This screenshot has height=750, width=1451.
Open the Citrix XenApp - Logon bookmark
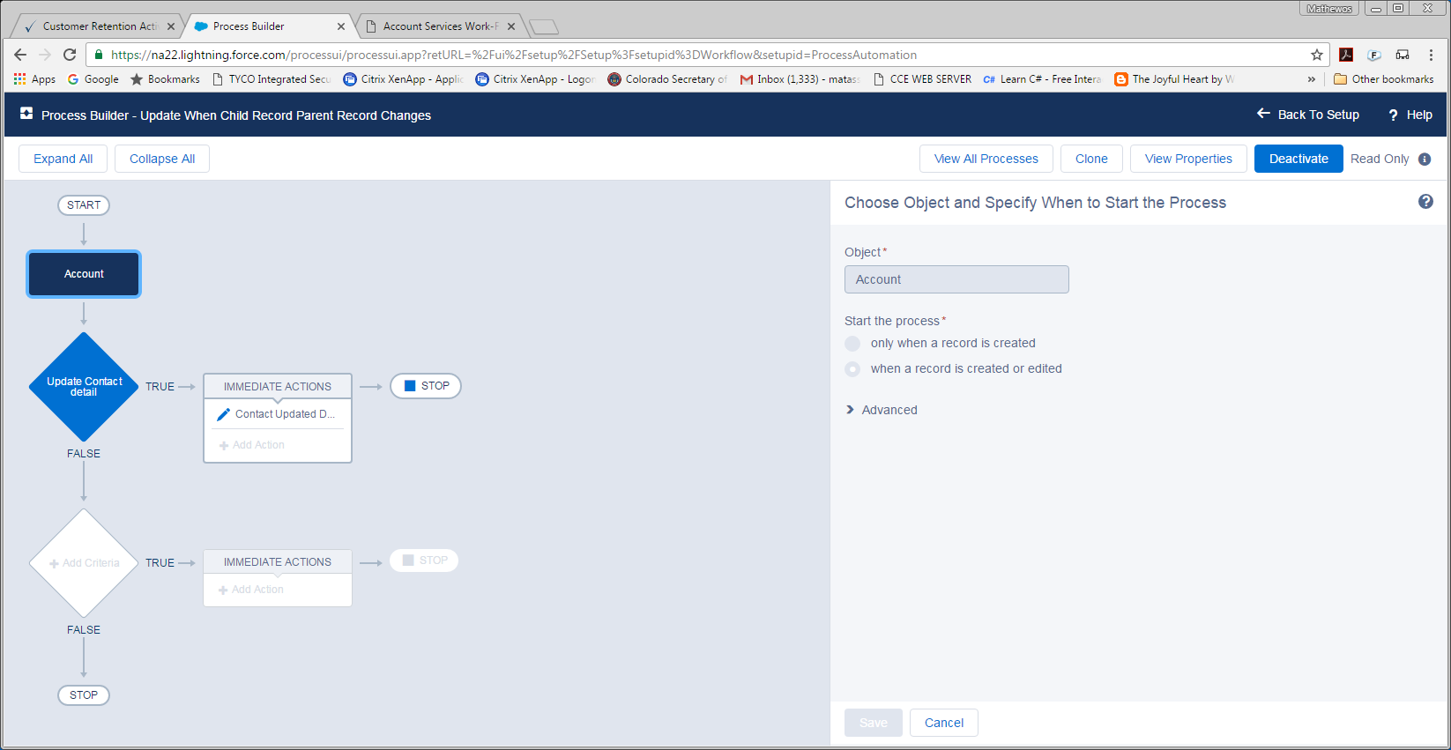pyautogui.click(x=535, y=79)
